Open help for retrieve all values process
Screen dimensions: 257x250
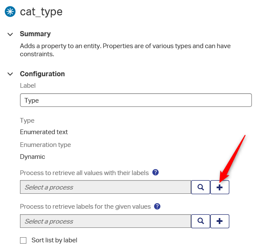click(156, 172)
